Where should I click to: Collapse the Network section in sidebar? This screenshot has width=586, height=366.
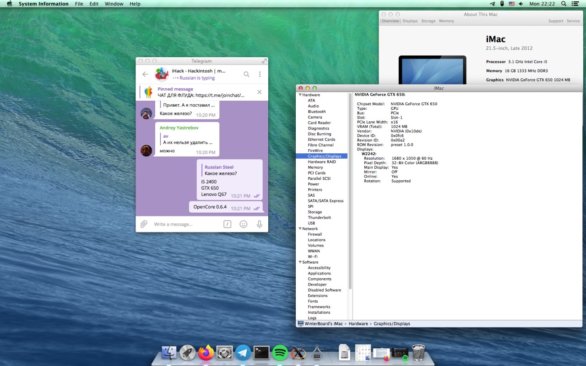pos(300,229)
